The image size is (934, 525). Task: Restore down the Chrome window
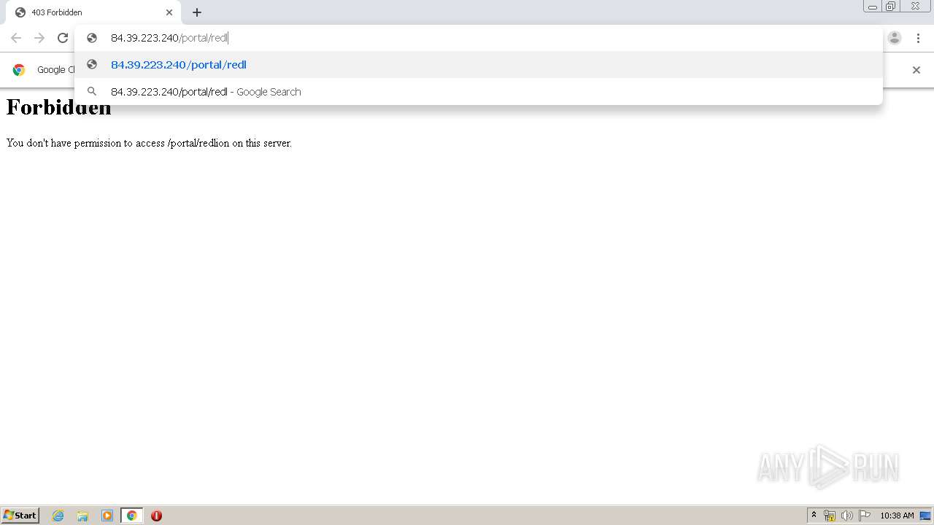891,7
